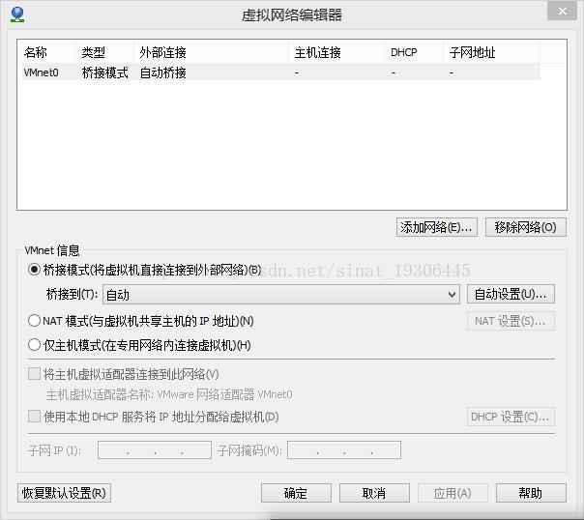The height and width of the screenshot is (520, 584).
Task: Toggle 将主机虚拟适配器连接到此网络 checkbox
Action: [x=34, y=374]
